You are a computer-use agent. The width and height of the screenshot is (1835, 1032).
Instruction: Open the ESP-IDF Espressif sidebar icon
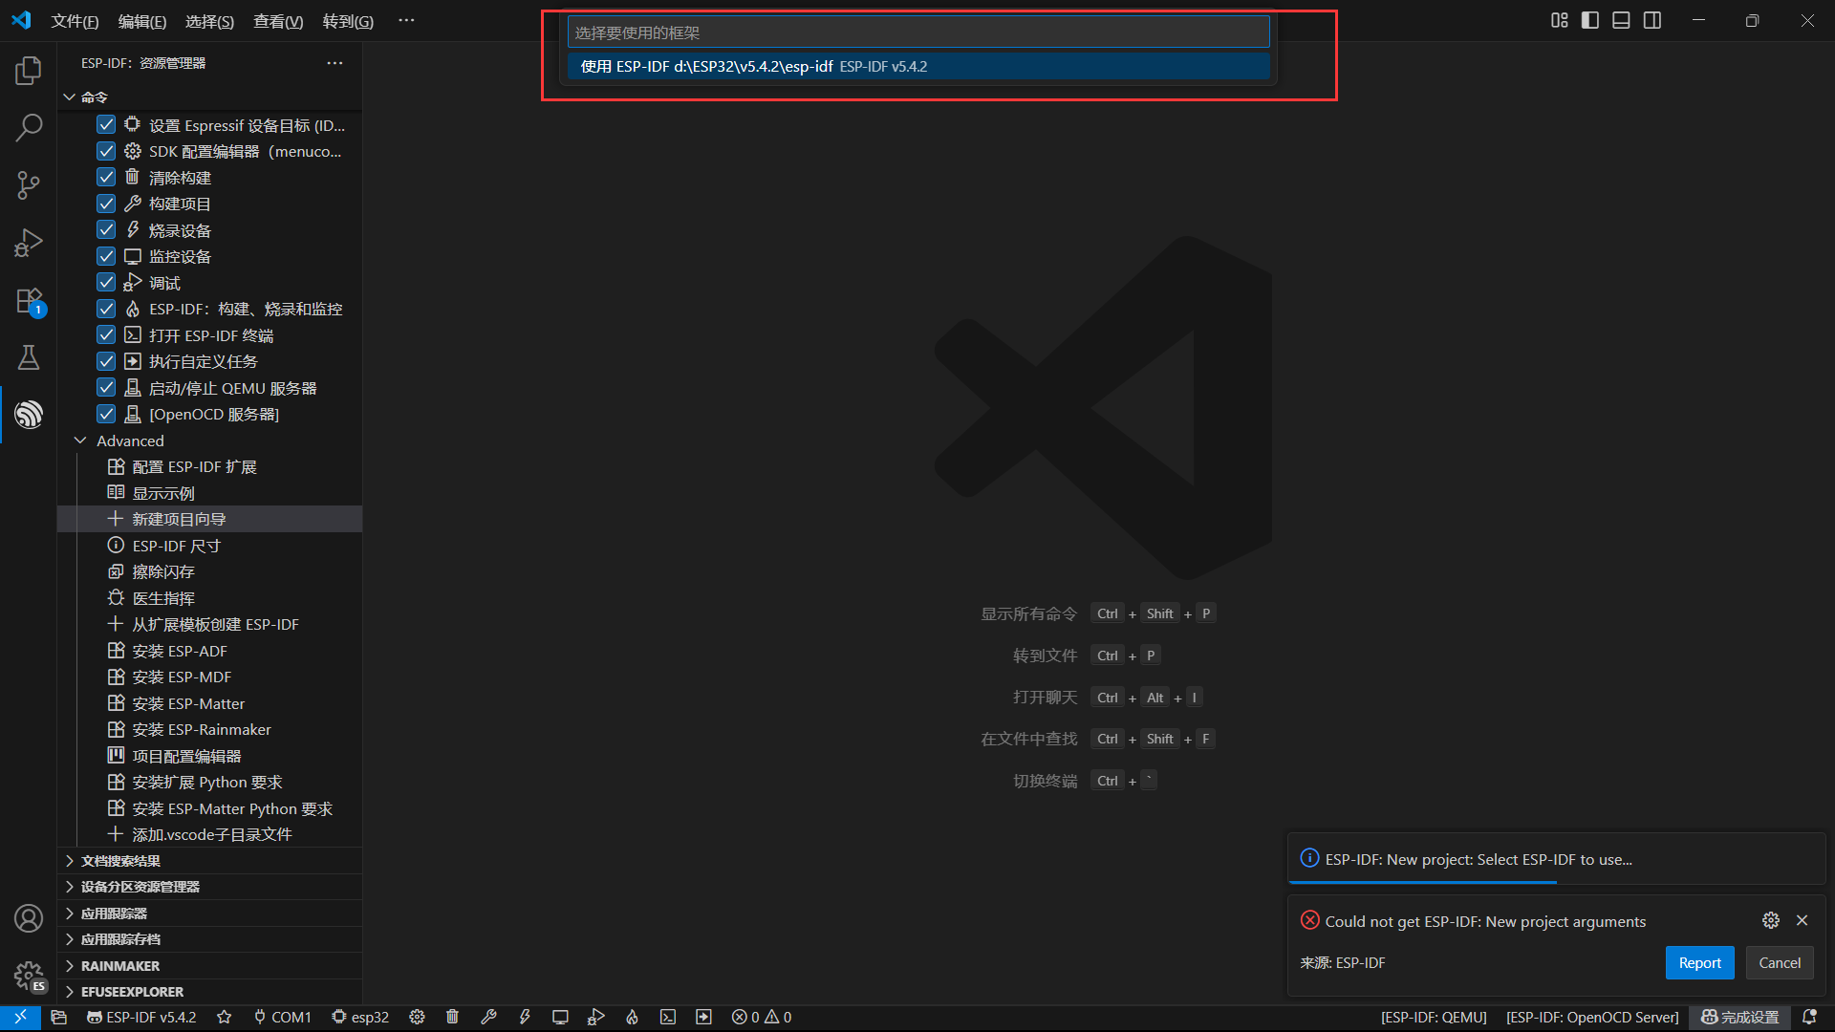(x=29, y=415)
